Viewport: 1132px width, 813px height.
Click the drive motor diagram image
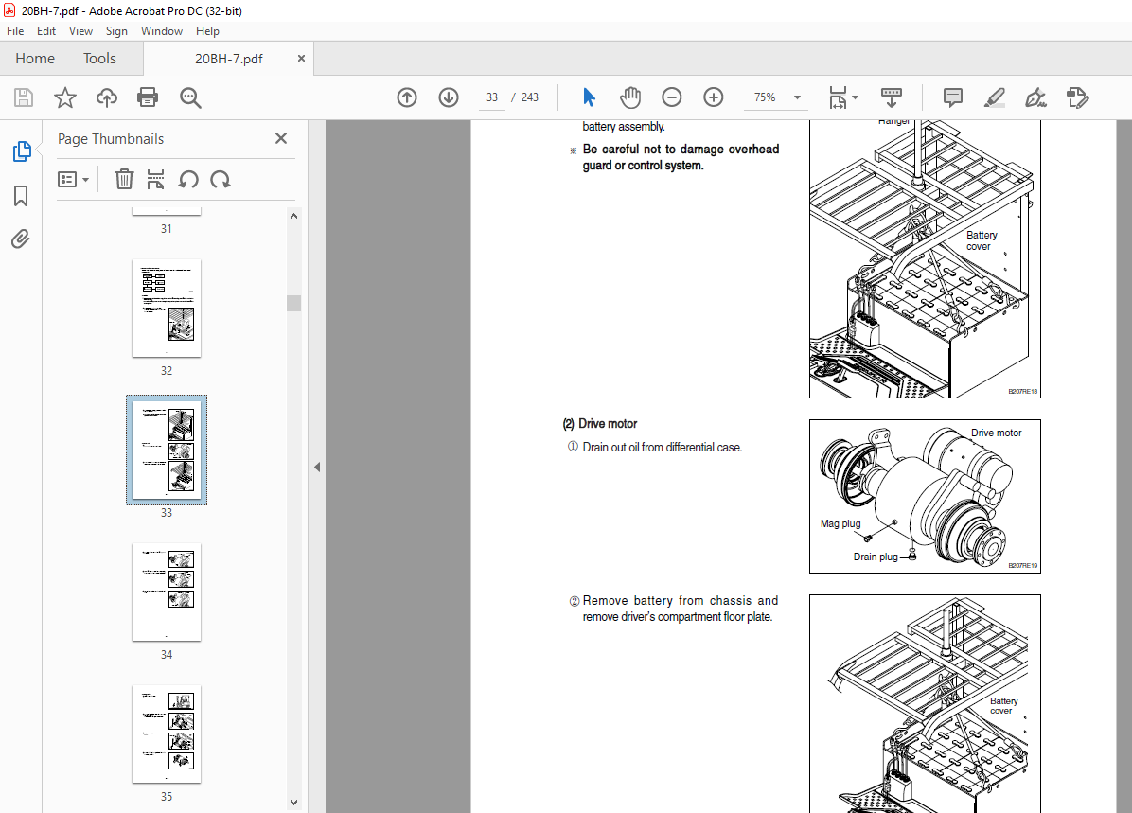click(925, 497)
